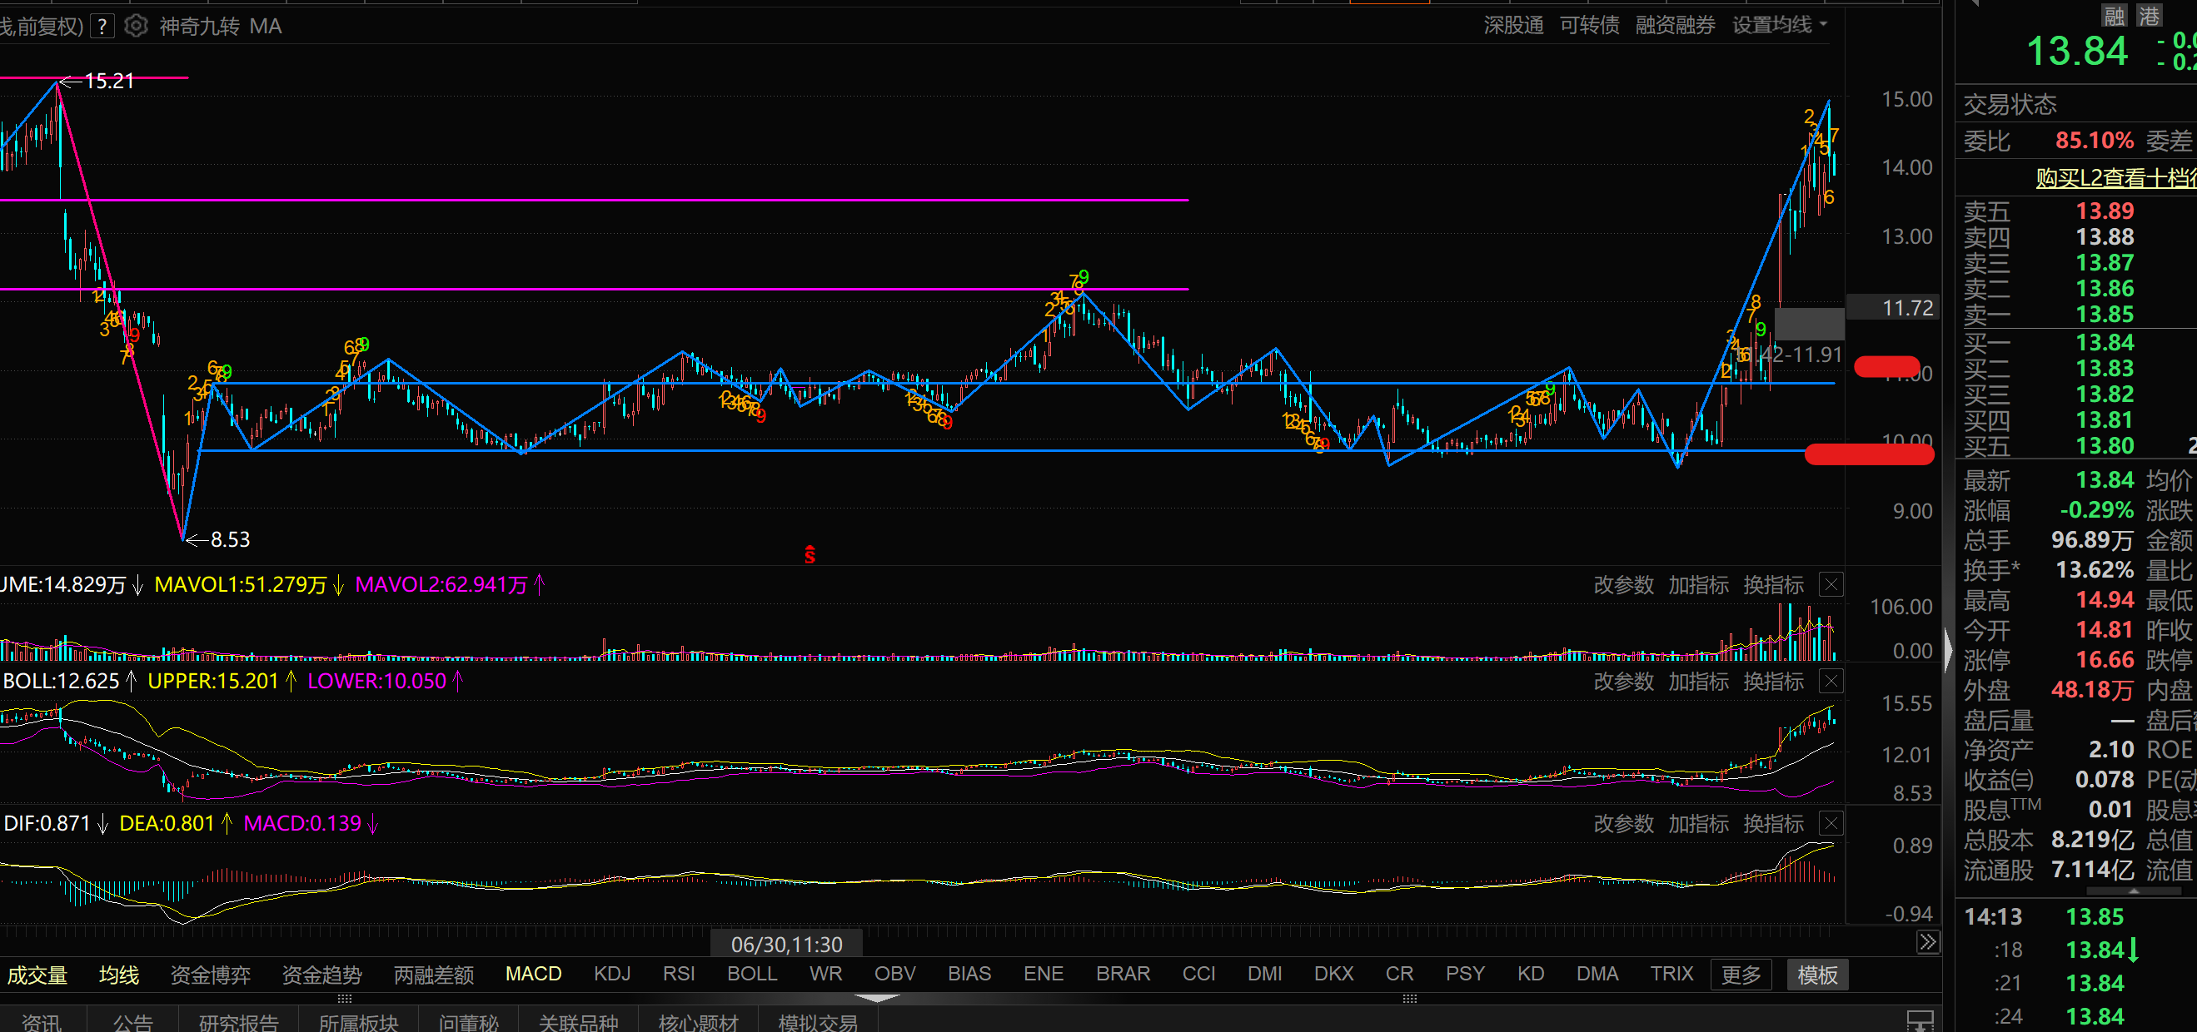The height and width of the screenshot is (1032, 2197).
Task: Open the 设置均线 dropdown
Action: tap(1779, 25)
